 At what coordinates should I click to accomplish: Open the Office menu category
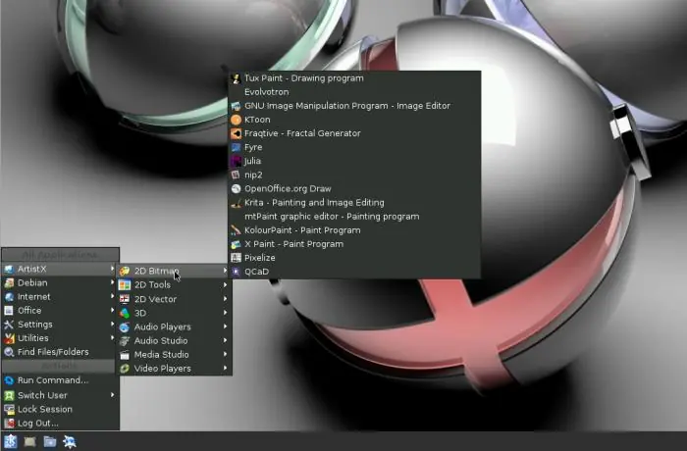60,311
